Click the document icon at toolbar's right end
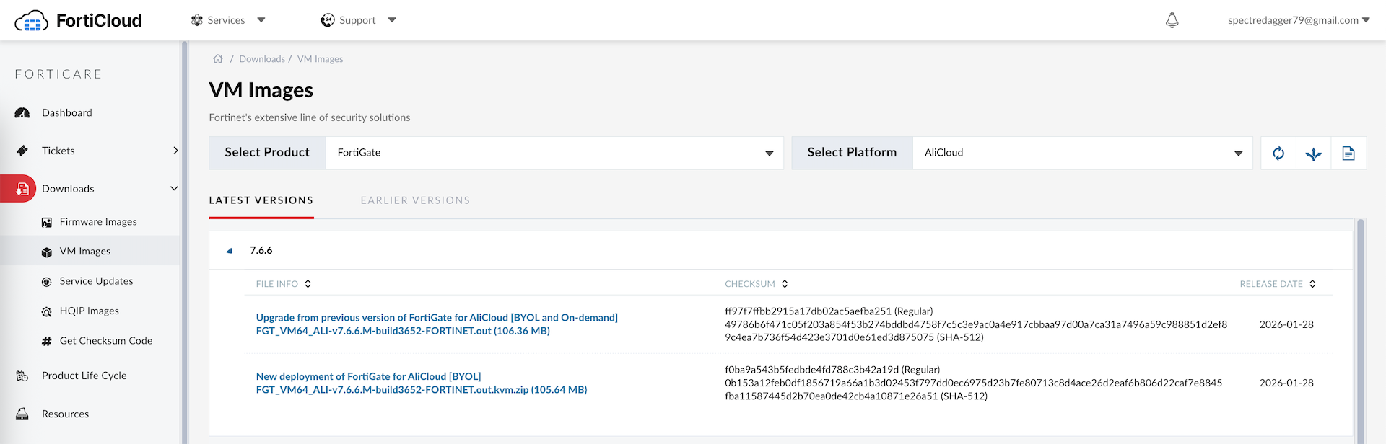 pos(1348,153)
